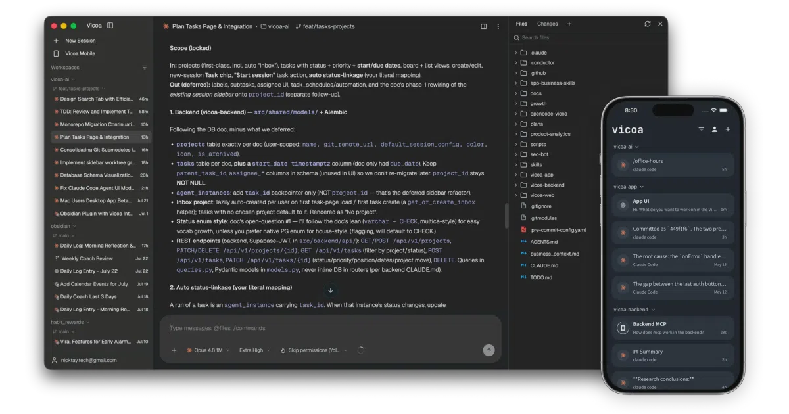Screen dimensions: 789x414
Task: Click the vicoa-ai folder breadcrumb in header
Action: (x=275, y=26)
